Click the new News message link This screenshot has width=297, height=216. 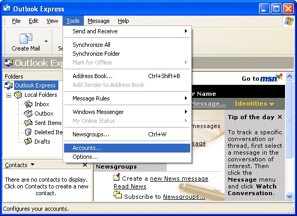179,179
